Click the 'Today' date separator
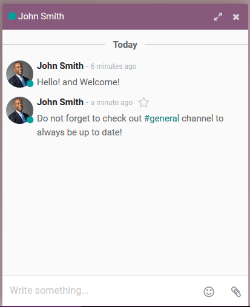The height and width of the screenshot is (307, 250). coord(125,45)
